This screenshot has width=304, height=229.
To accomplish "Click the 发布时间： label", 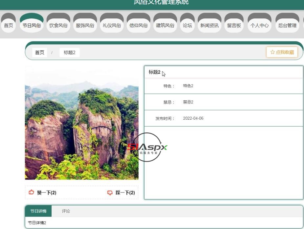I will coord(165,118).
